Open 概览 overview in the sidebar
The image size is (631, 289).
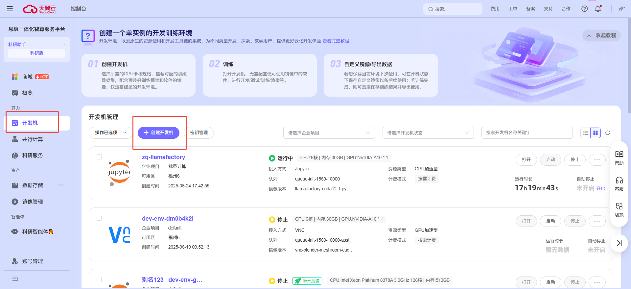(x=27, y=93)
